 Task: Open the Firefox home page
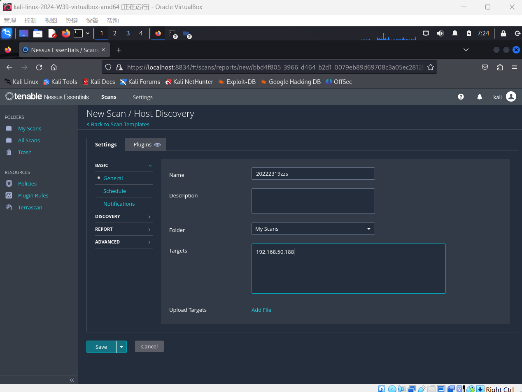coord(54,67)
